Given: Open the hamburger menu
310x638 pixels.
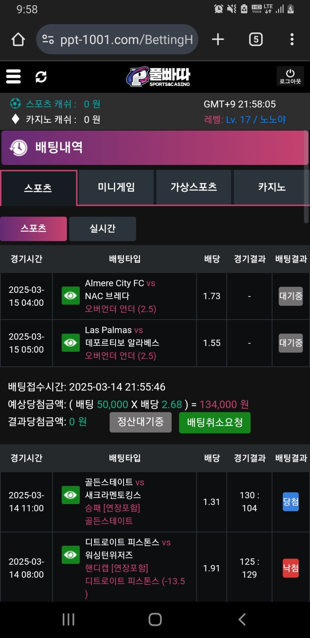Looking at the screenshot, I should pyautogui.click(x=14, y=76).
